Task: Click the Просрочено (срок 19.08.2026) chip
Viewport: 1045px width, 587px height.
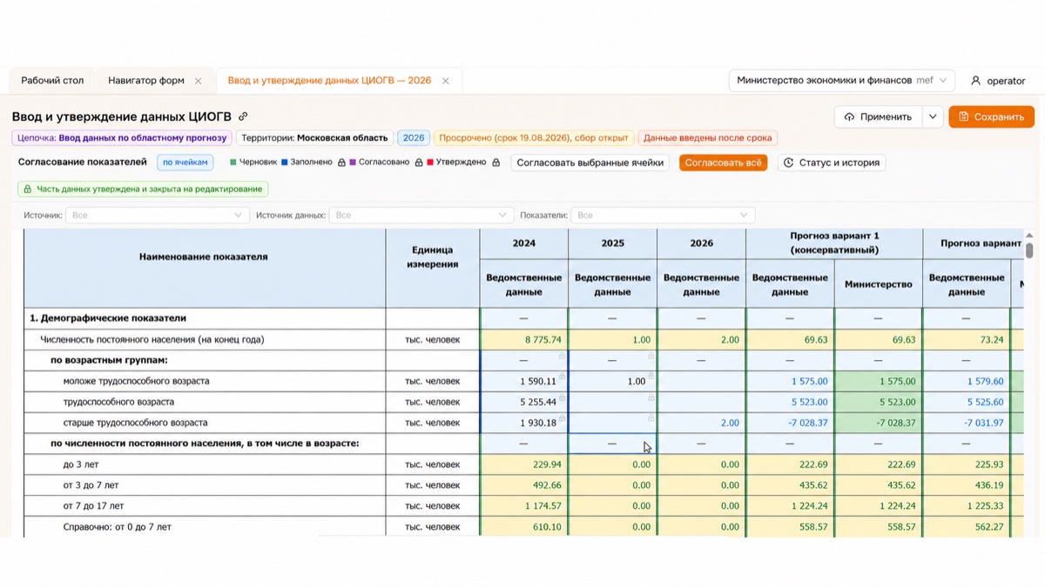Action: pos(534,137)
